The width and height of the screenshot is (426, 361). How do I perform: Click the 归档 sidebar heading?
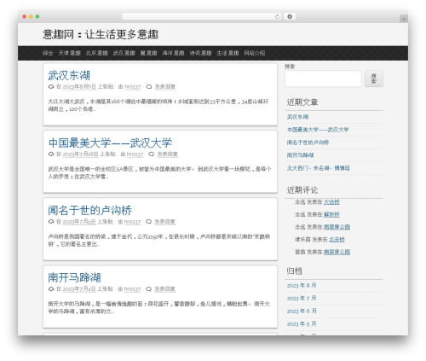(x=294, y=271)
